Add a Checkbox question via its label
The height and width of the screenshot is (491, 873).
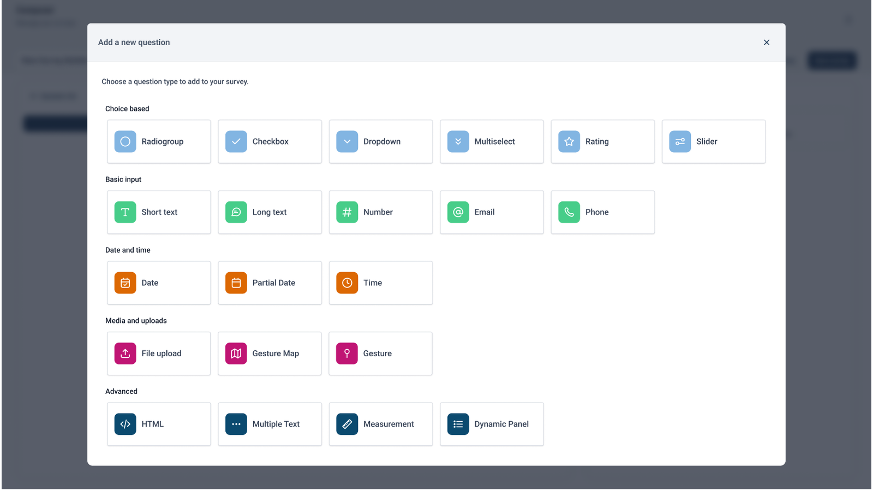pos(271,141)
